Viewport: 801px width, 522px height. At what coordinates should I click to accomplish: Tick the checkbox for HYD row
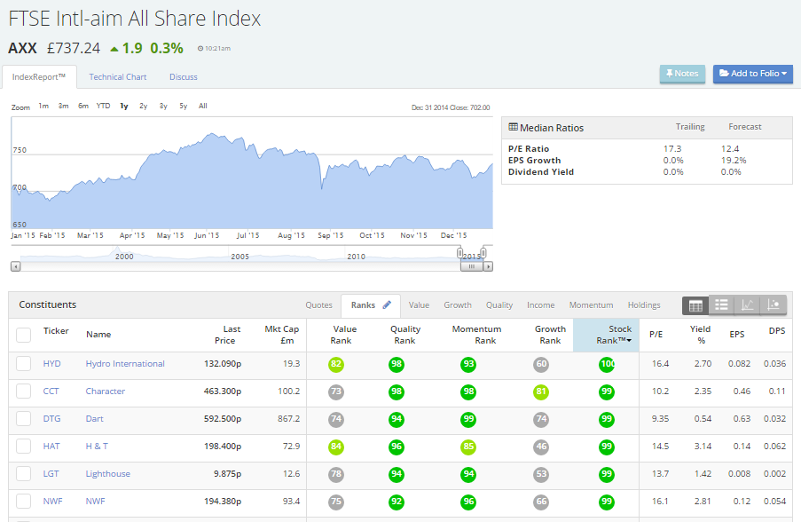click(x=23, y=363)
